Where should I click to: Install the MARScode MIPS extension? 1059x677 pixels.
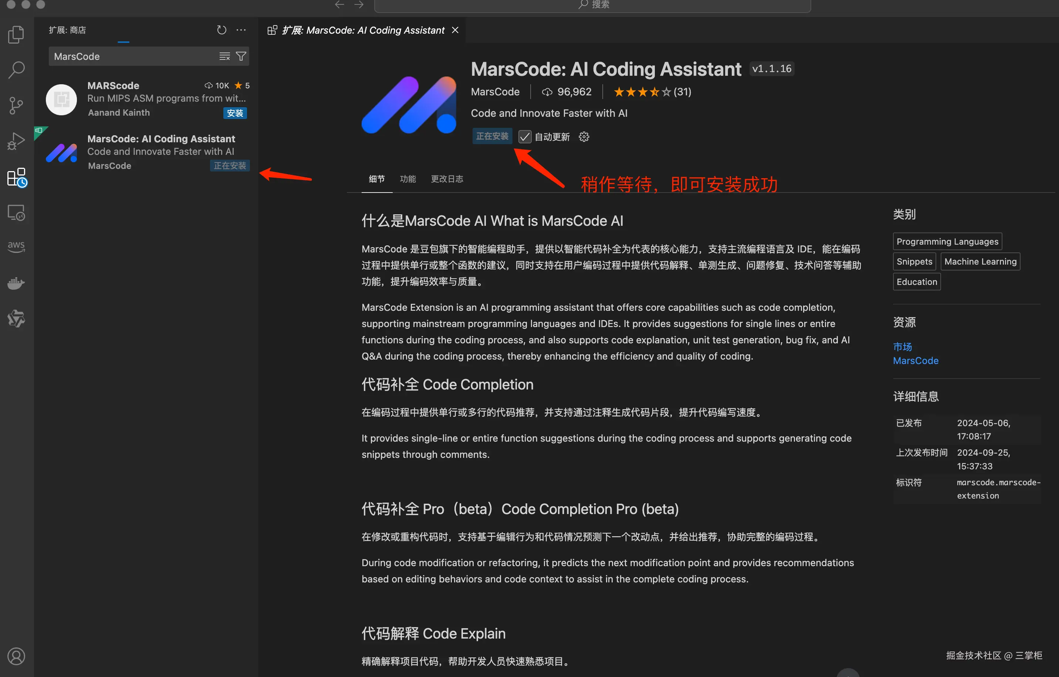click(x=235, y=113)
